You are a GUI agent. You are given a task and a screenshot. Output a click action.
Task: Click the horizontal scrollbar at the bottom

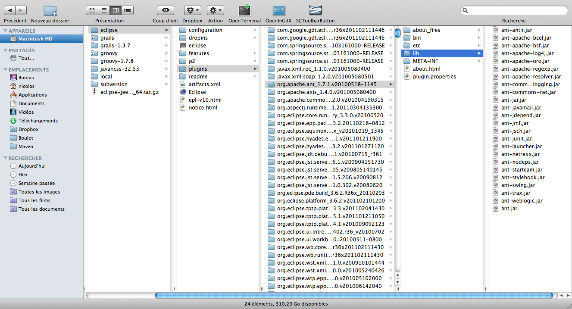[x=353, y=296]
